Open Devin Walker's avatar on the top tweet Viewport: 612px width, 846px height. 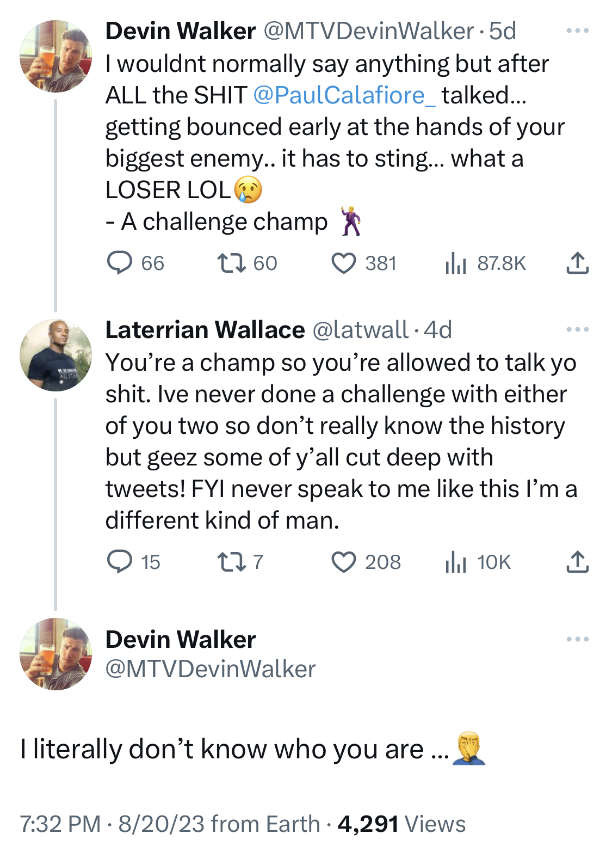[x=56, y=56]
